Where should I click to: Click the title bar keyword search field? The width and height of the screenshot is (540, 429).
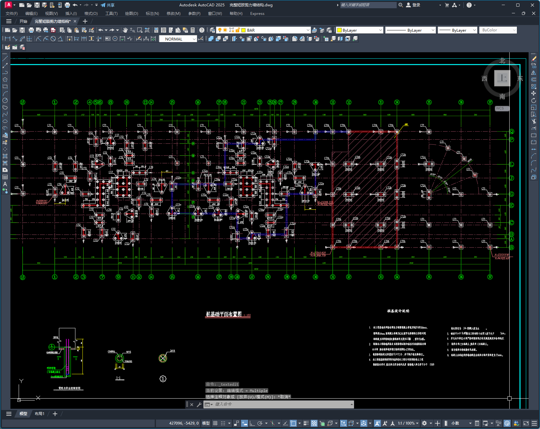tap(368, 5)
